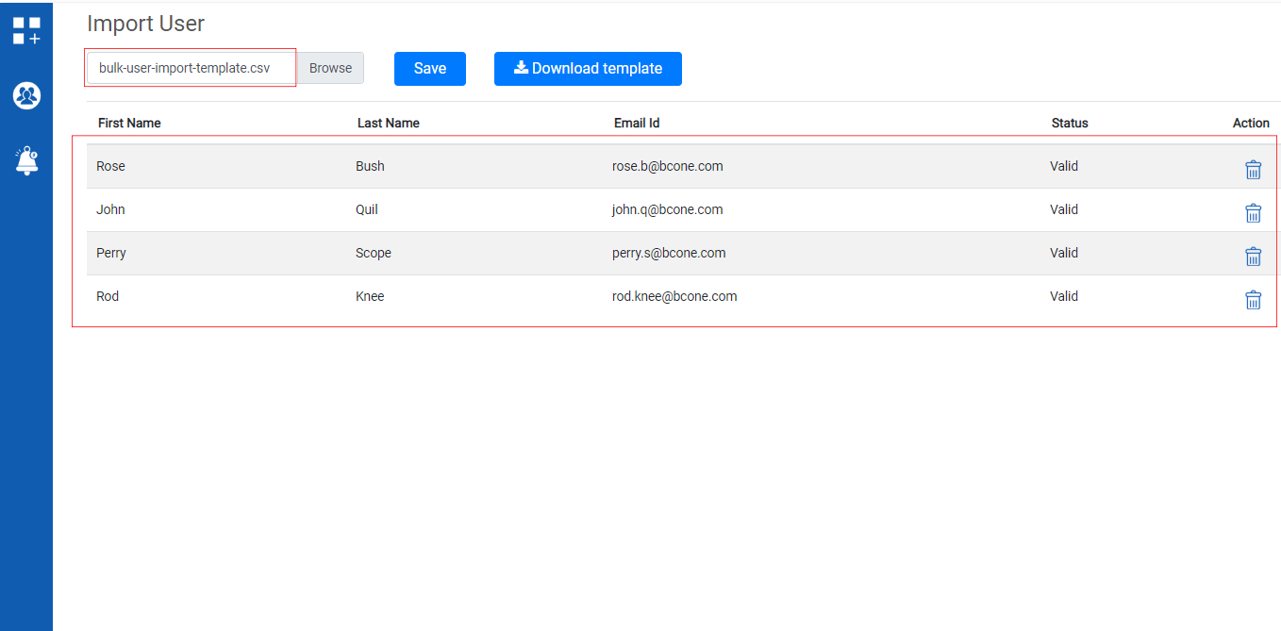Click the Valid status in Rose's row
Image resolution: width=1281 pixels, height=631 pixels.
[x=1064, y=166]
